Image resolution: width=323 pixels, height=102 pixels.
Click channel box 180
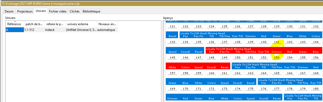tap(316, 89)
